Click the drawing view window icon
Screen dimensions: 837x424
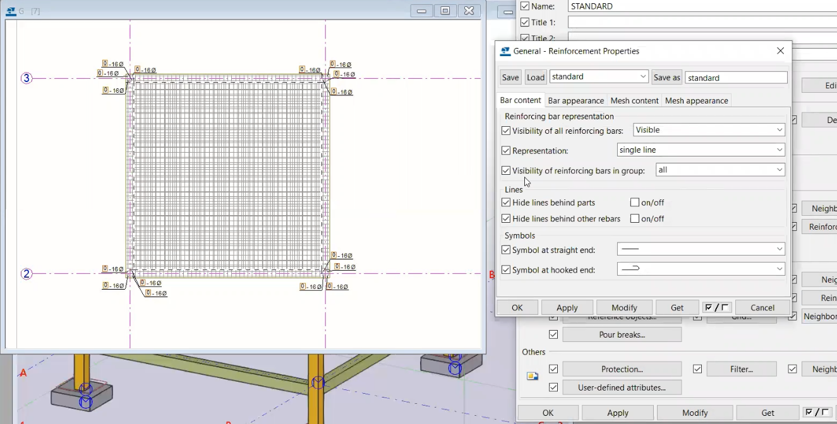pos(11,11)
